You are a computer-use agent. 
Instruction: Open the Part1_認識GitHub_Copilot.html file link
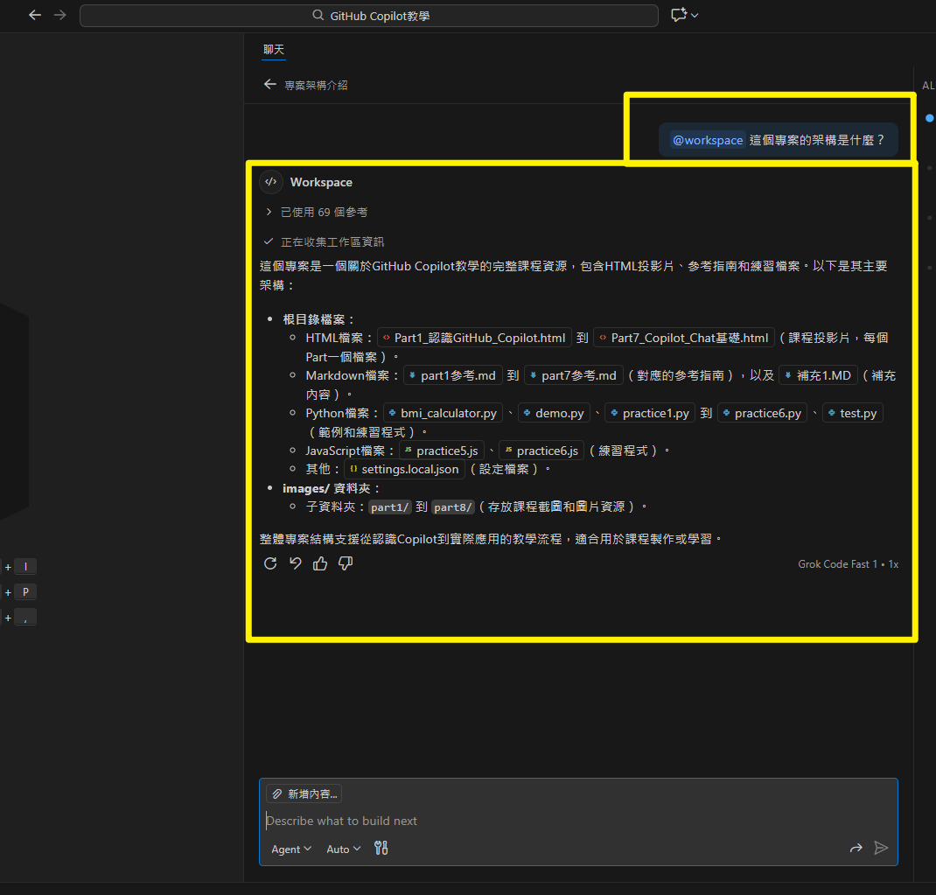[474, 338]
